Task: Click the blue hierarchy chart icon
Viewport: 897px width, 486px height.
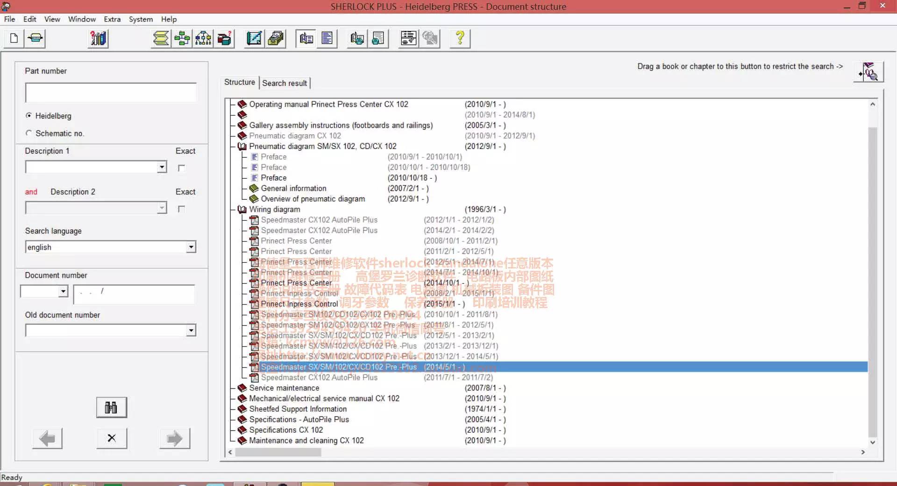Action: pos(203,38)
